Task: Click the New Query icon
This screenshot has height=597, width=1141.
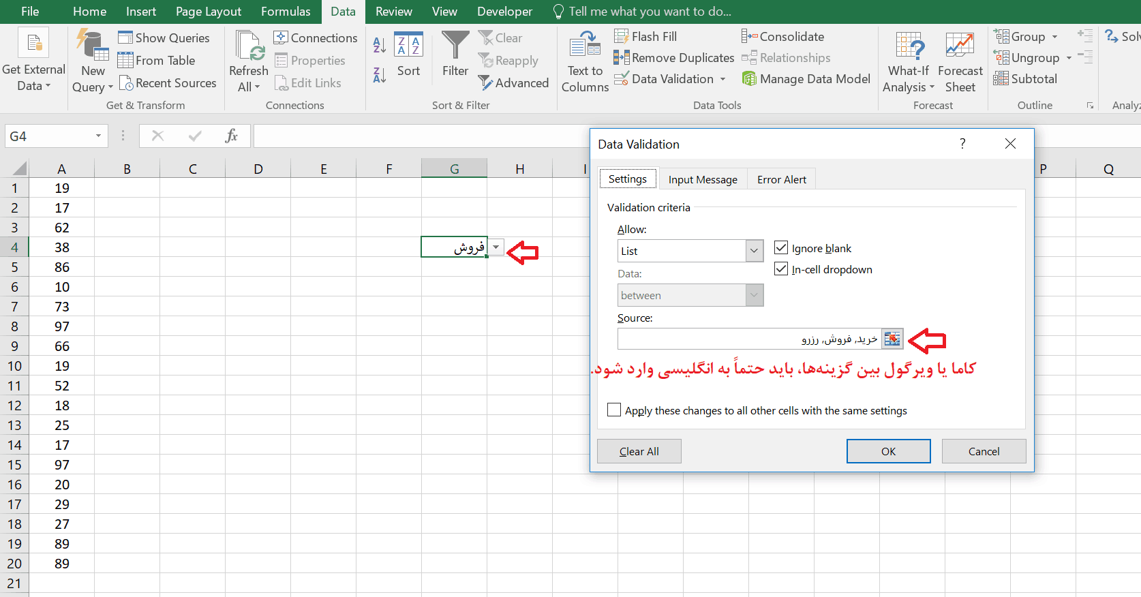Action: pos(92,44)
